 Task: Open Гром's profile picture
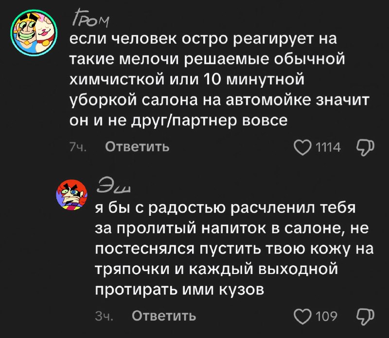click(x=34, y=33)
